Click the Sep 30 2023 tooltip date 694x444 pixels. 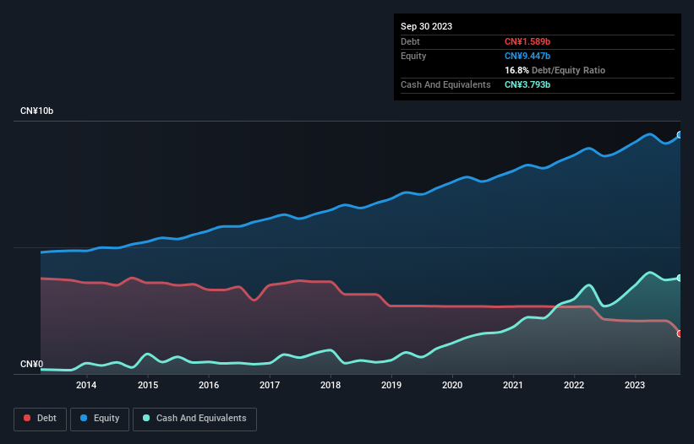coord(426,26)
